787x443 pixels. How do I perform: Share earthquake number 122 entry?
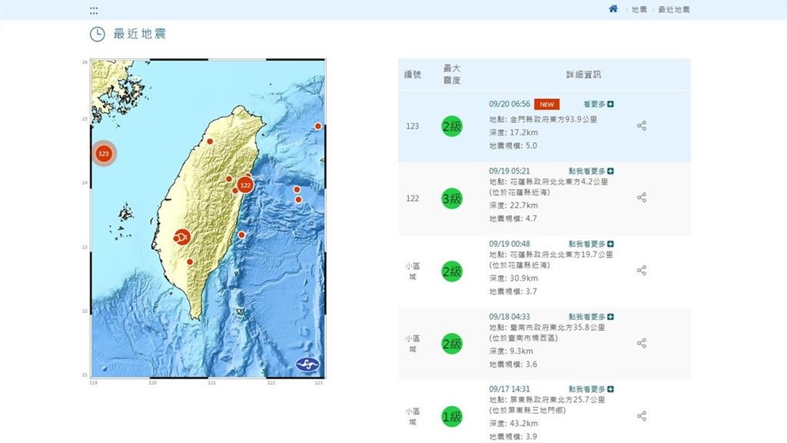coord(642,198)
